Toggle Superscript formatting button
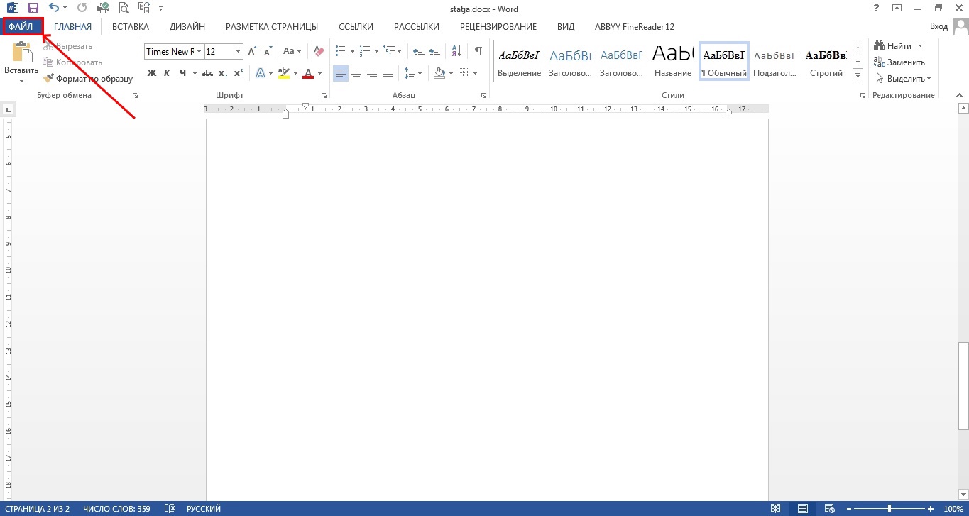 coord(239,73)
